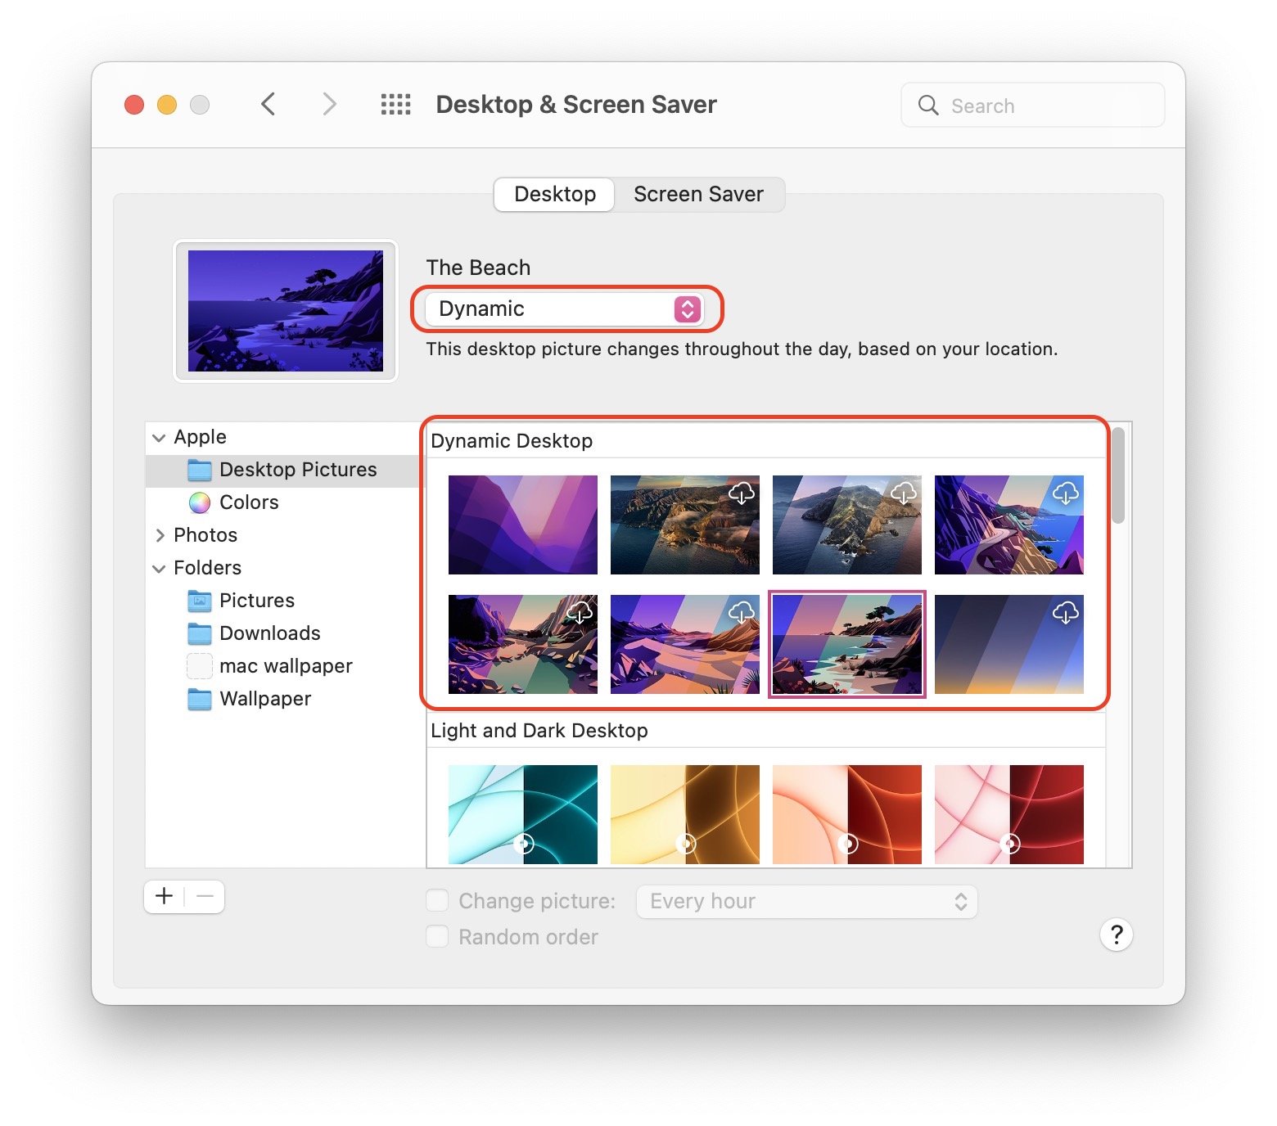Open the Dynamic appearance dropdown
The width and height of the screenshot is (1277, 1126).
pyautogui.click(x=564, y=309)
